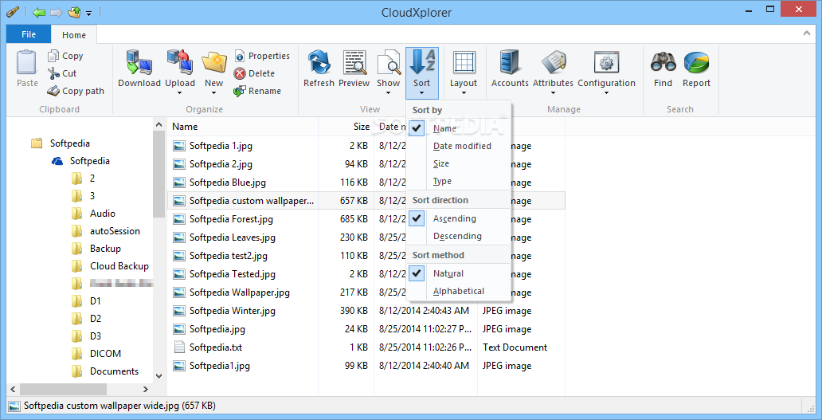The width and height of the screenshot is (822, 420).
Task: Click the Preview magnifier icon
Action: pos(354,62)
